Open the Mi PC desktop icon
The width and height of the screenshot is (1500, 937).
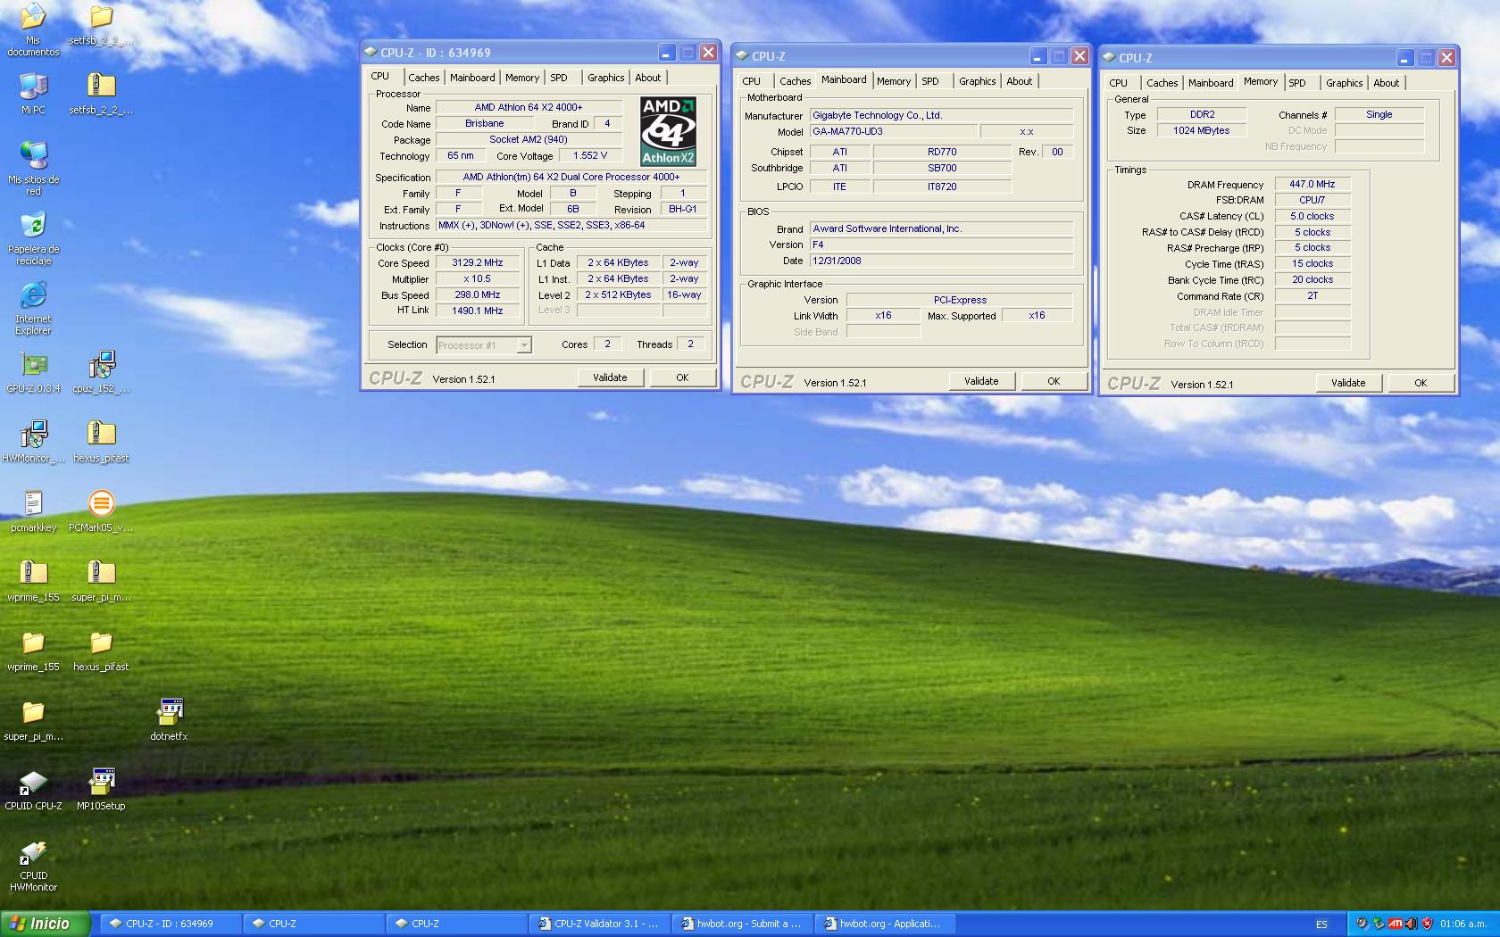(x=33, y=93)
